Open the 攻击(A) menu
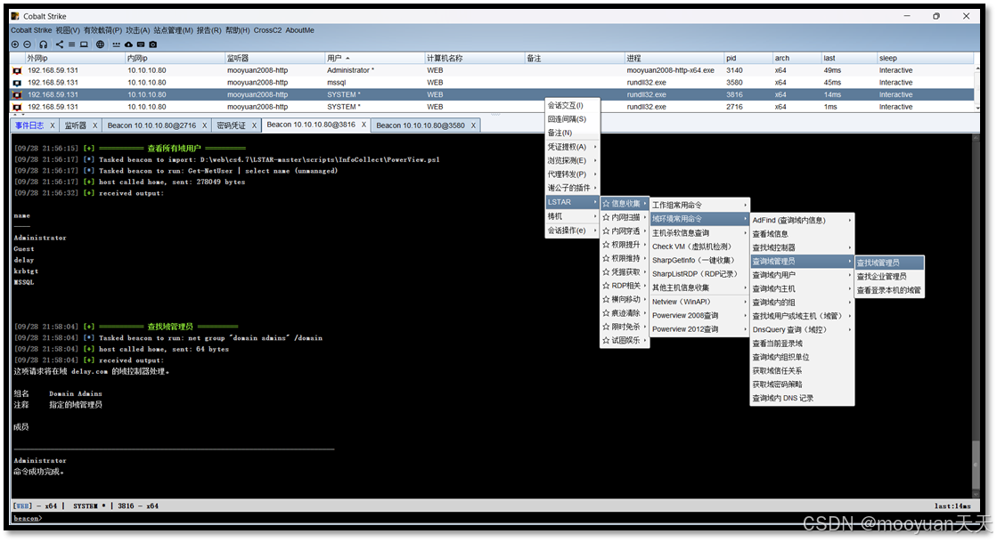Screen dimensions: 997x542 click(x=137, y=30)
